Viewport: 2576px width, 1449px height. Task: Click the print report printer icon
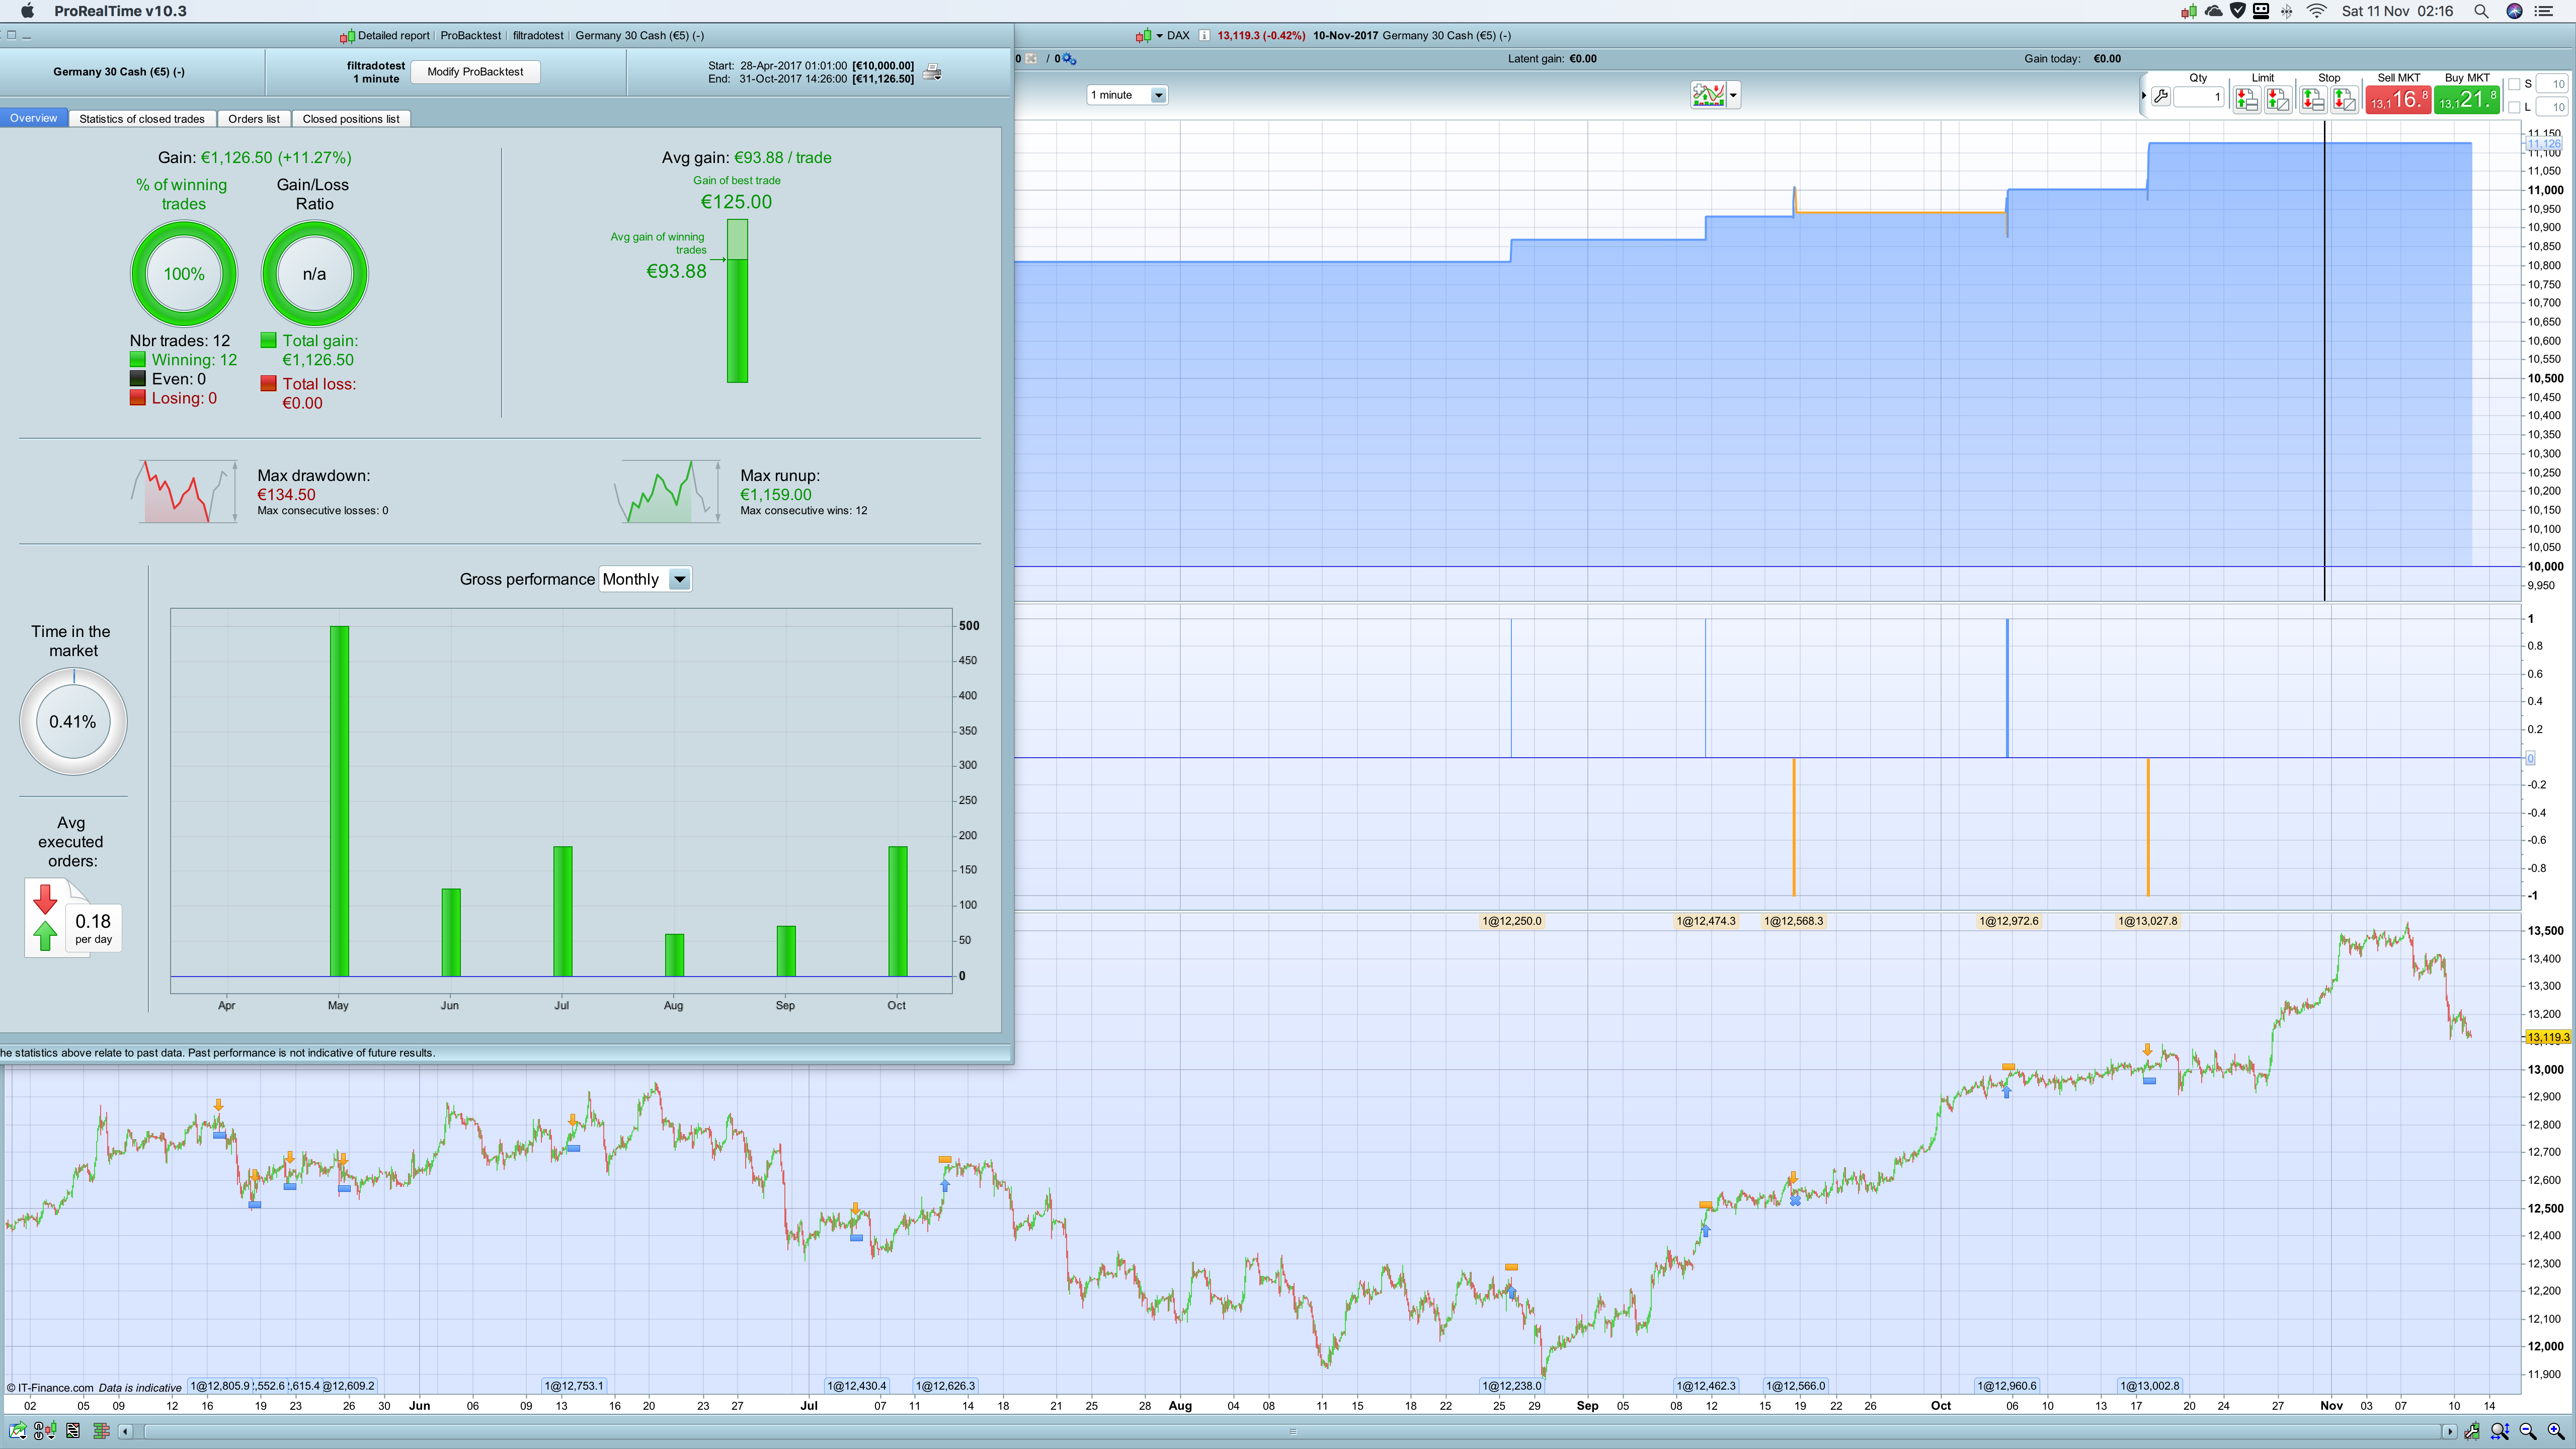pos(932,72)
